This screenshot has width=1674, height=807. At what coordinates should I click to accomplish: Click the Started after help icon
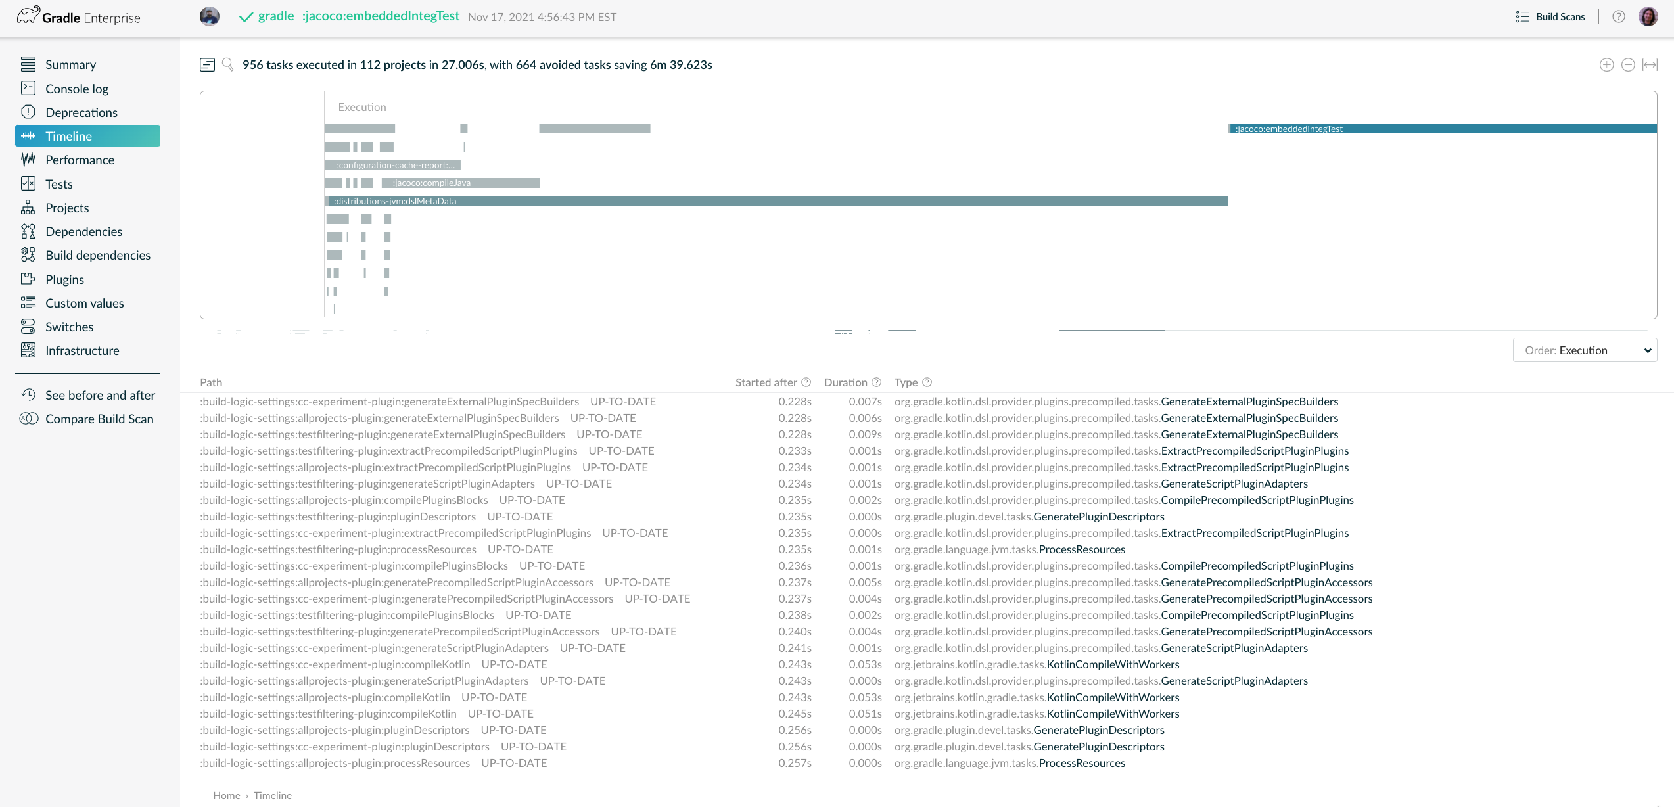(806, 382)
